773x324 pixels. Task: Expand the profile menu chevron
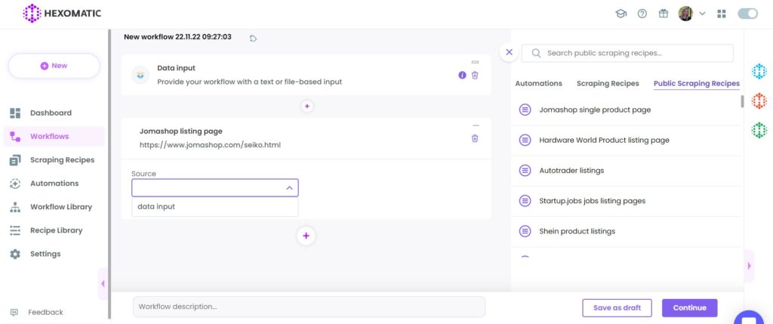702,14
